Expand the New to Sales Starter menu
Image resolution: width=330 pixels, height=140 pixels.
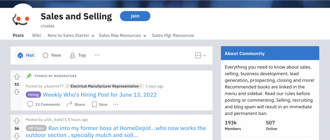(71, 36)
